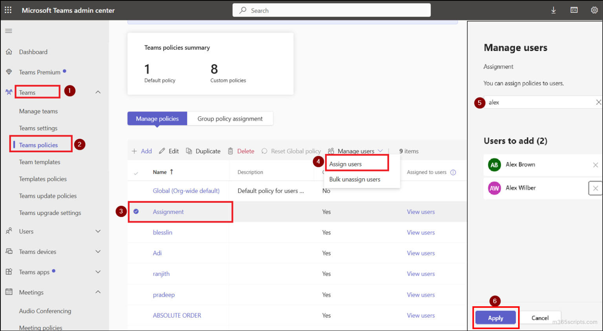The image size is (603, 331).
Task: Switch to the Group policy assignment tab
Action: click(230, 118)
